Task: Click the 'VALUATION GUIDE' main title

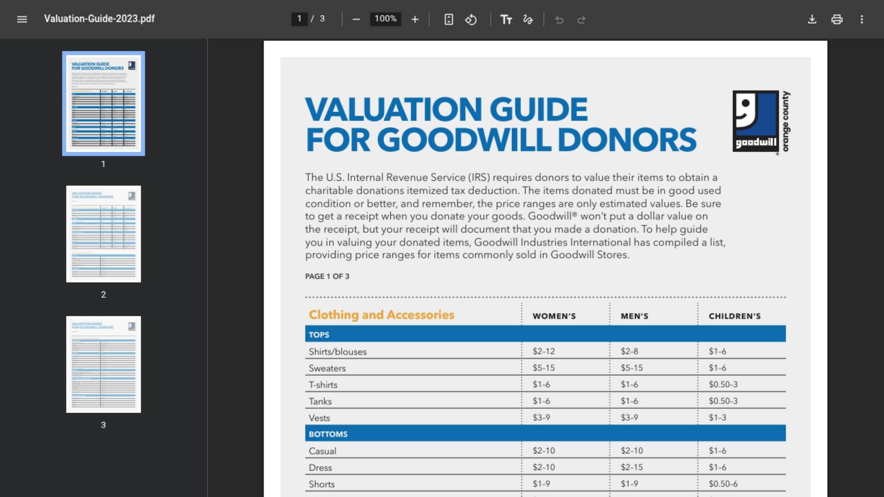Action: 446,109
